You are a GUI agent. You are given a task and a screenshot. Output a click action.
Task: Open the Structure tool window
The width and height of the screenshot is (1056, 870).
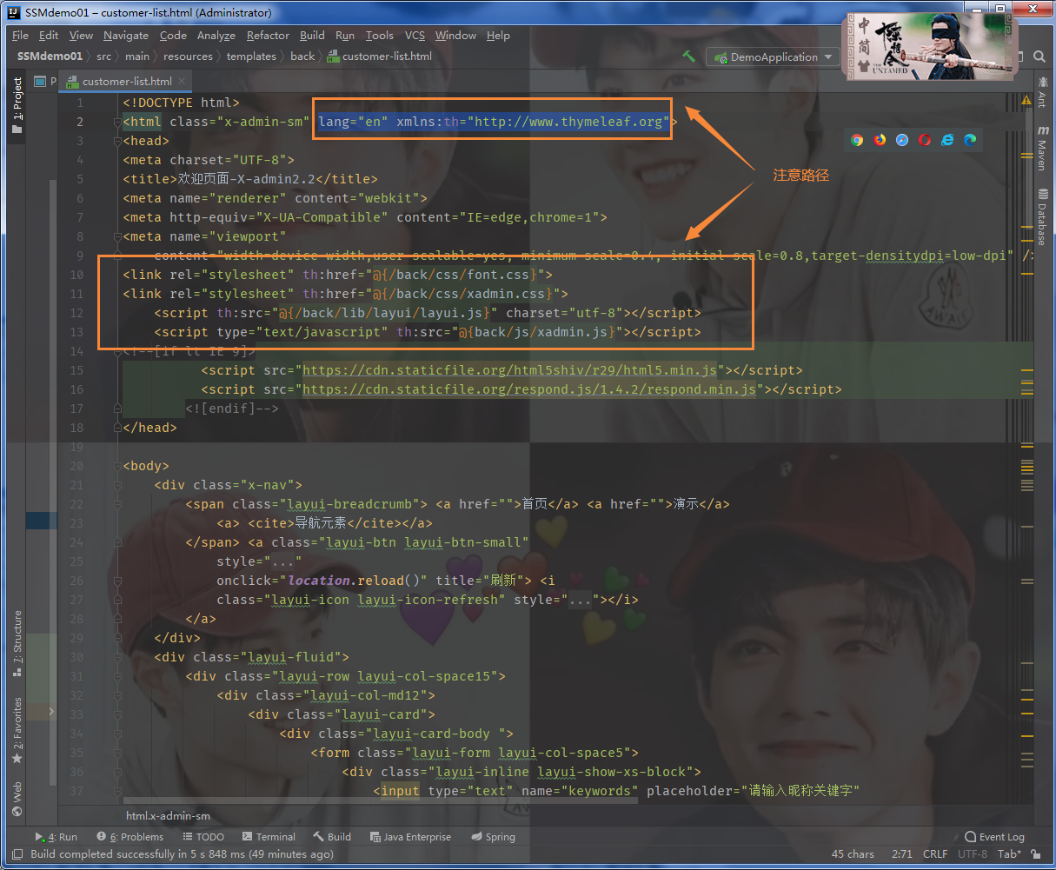(x=17, y=645)
